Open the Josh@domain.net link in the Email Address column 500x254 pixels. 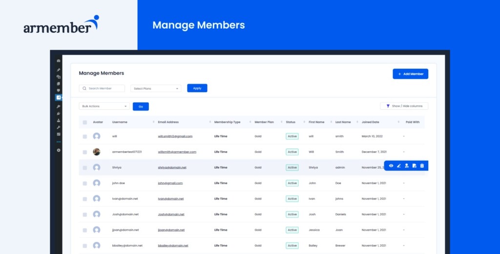pyautogui.click(x=171, y=214)
